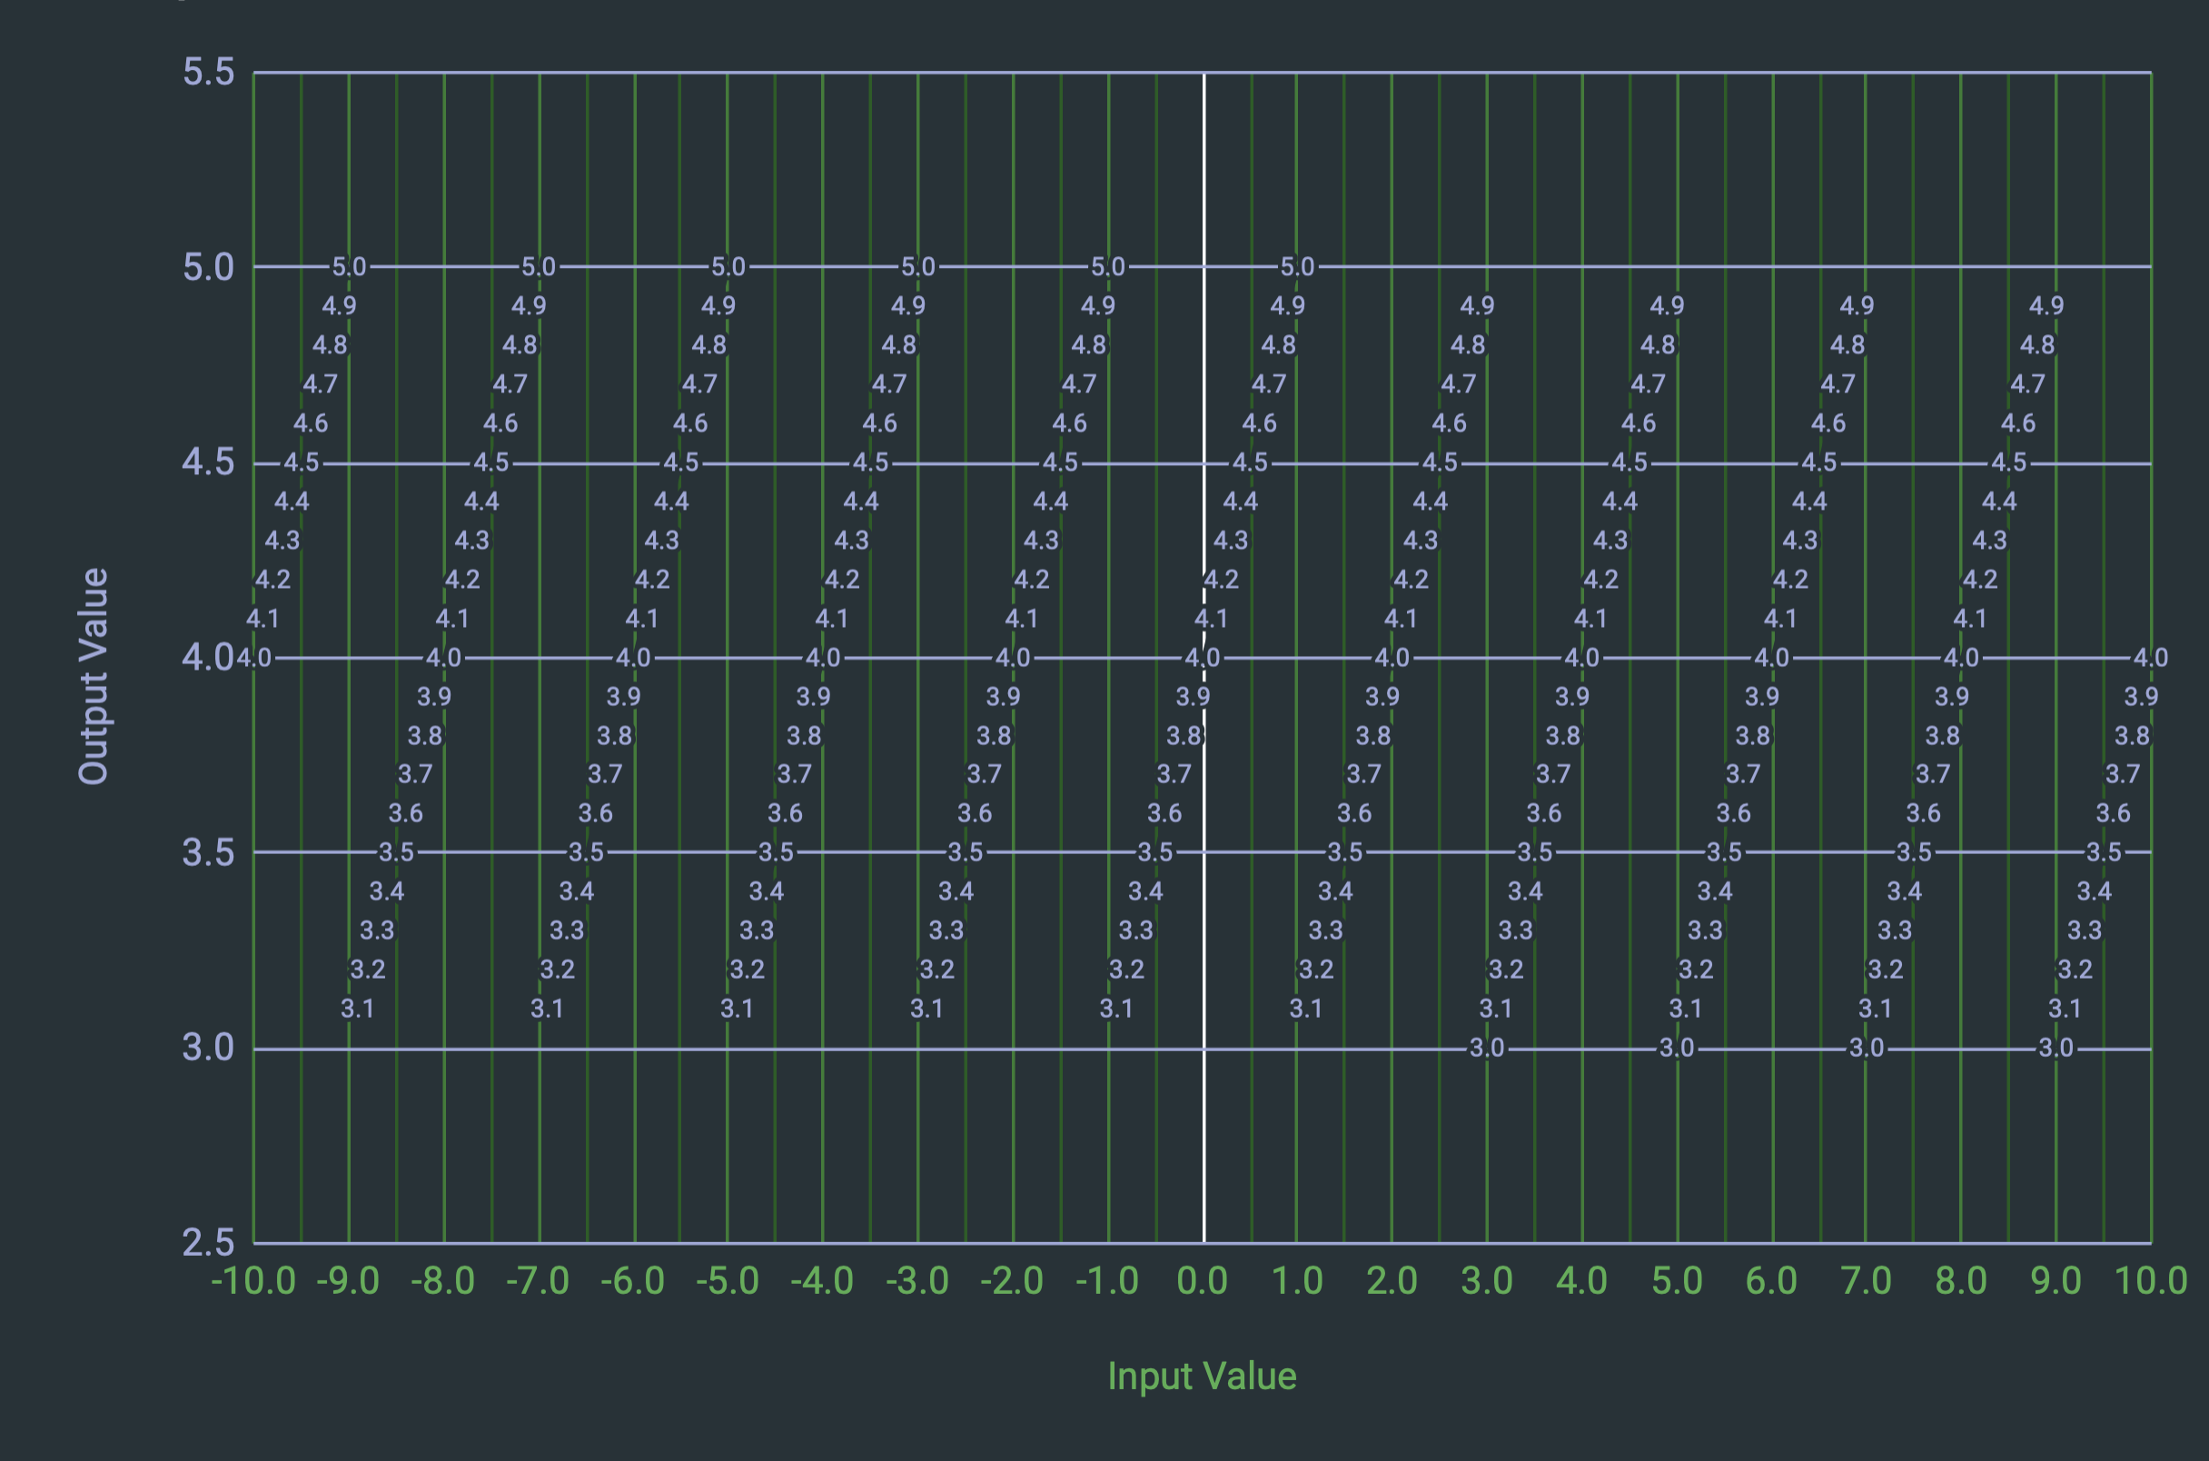This screenshot has height=1461, width=2209.
Task: Click the x-axis tick label -4.0
Action: [x=822, y=1281]
